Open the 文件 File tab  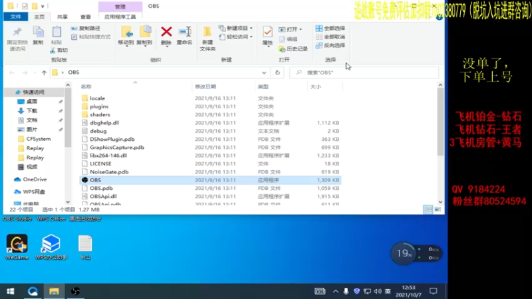(15, 17)
